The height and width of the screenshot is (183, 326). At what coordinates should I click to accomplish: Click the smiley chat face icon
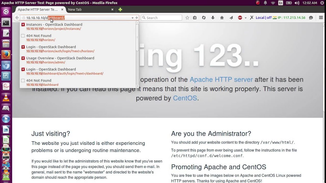click(311, 18)
